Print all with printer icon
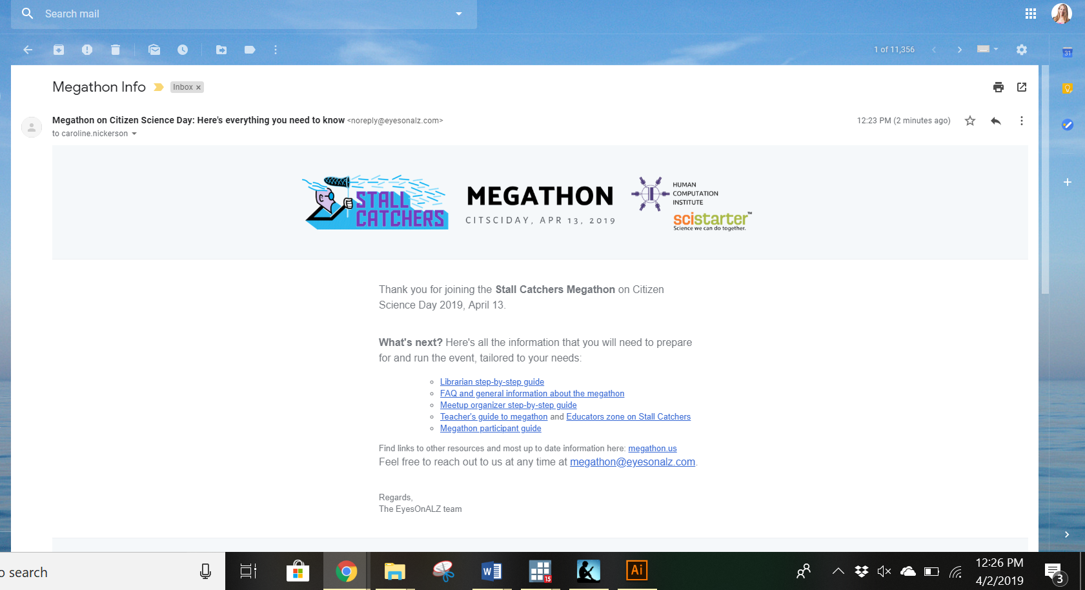The image size is (1085, 590). click(x=999, y=87)
